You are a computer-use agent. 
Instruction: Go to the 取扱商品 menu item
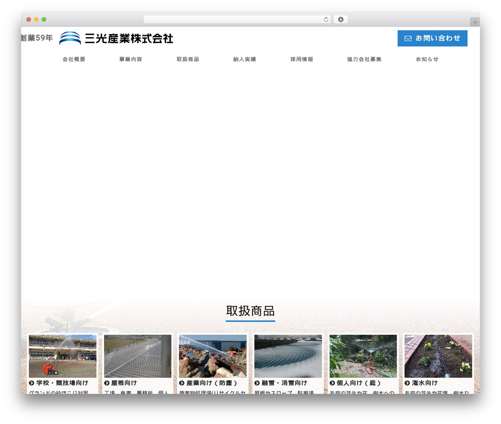pyautogui.click(x=188, y=59)
